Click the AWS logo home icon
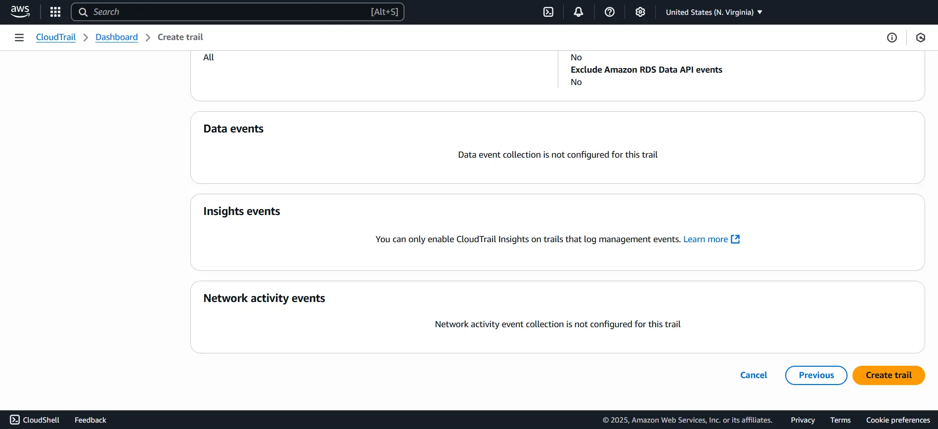938x429 pixels. [20, 12]
